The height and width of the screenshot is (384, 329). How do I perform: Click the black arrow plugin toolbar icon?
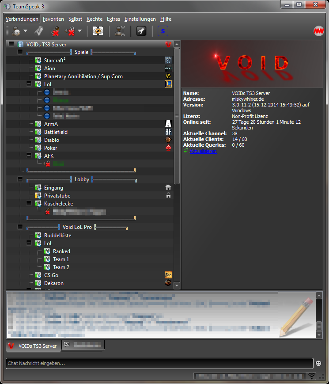pos(141,31)
